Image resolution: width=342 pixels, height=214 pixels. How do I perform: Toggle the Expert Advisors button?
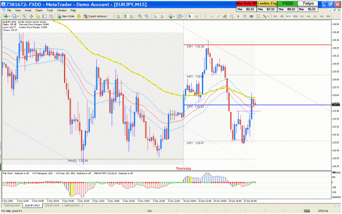click(95, 16)
